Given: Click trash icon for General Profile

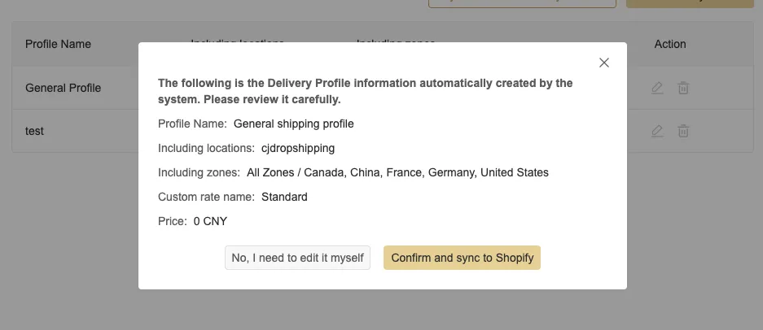Looking at the screenshot, I should [684, 88].
